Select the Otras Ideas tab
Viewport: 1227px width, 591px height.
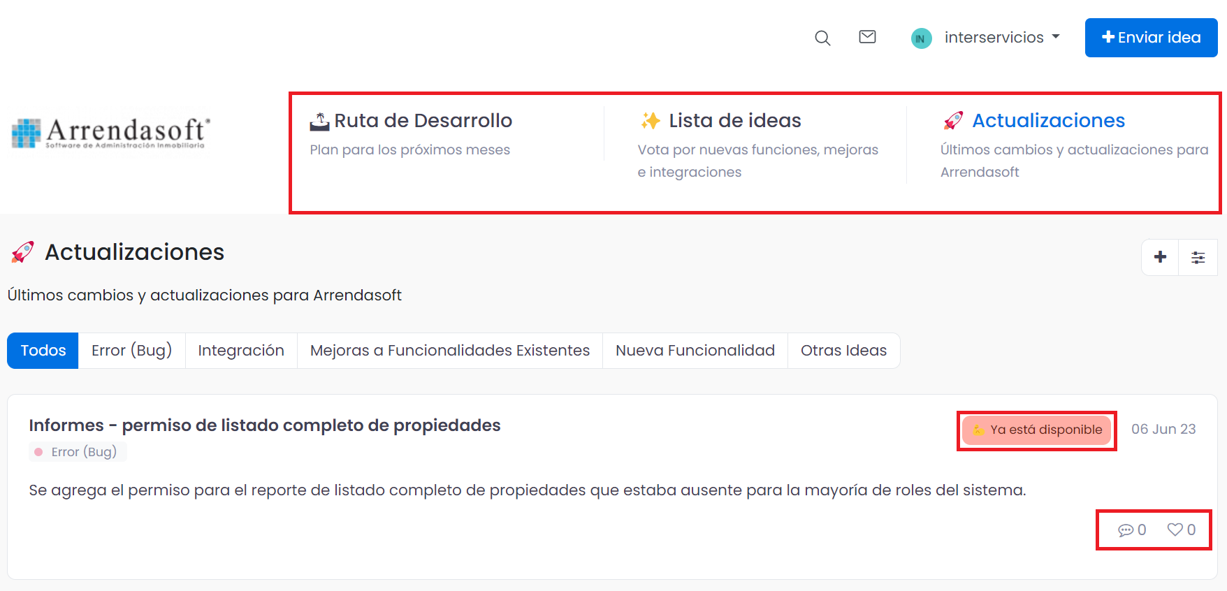tap(843, 351)
